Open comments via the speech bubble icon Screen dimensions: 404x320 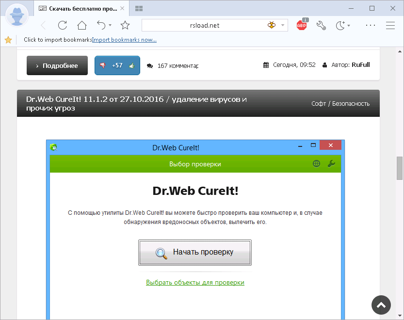pos(149,65)
